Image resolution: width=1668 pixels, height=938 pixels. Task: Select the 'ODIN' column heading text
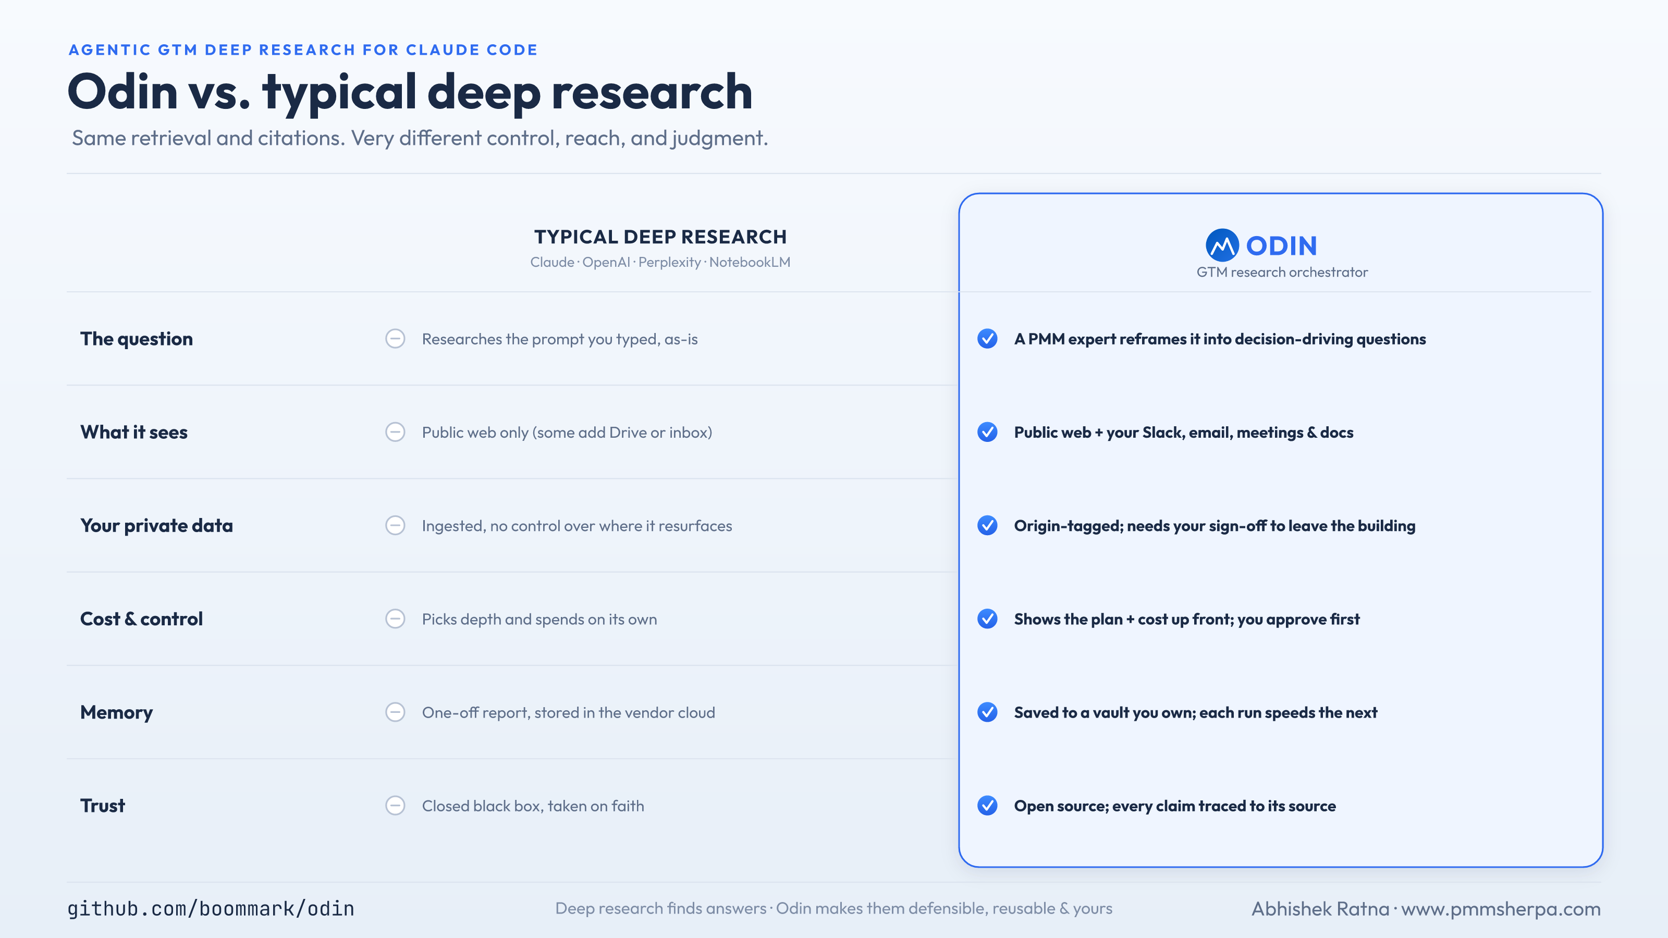pos(1281,246)
